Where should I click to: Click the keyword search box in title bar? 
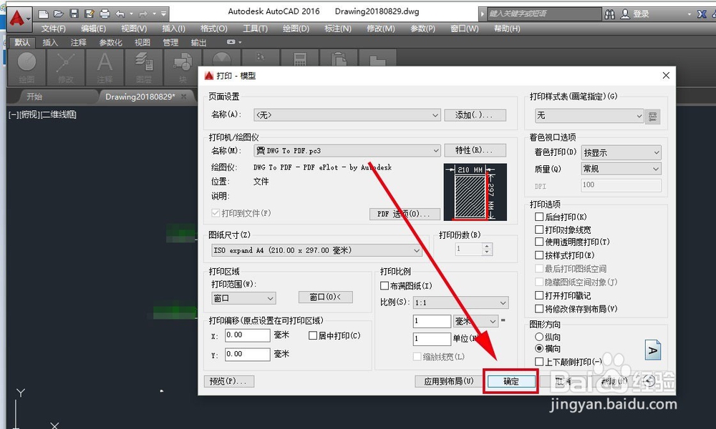point(544,14)
